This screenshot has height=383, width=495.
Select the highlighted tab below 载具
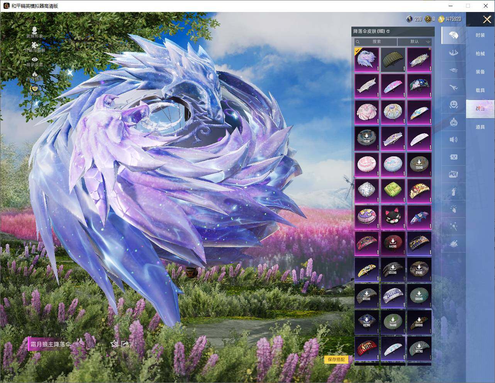480,108
